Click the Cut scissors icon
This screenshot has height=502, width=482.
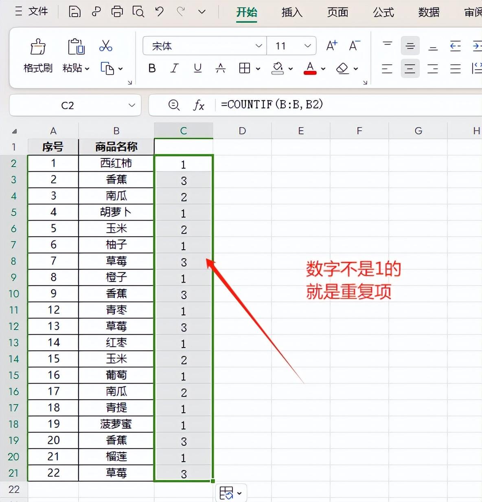[x=105, y=46]
